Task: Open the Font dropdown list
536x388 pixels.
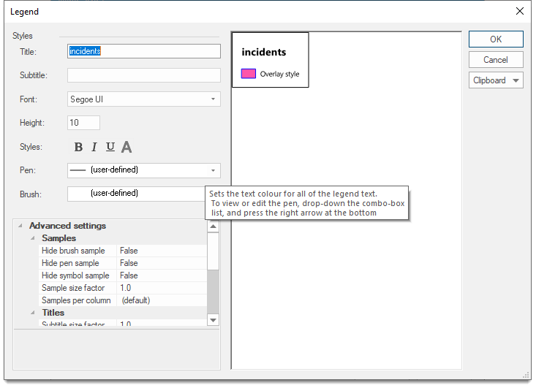Action: point(213,99)
